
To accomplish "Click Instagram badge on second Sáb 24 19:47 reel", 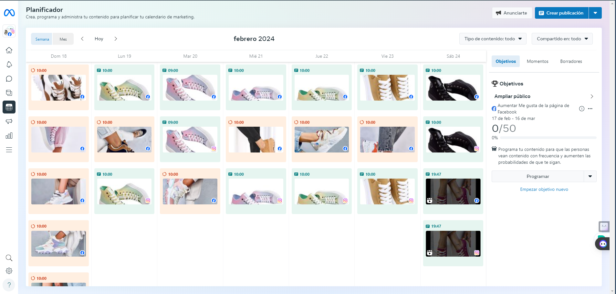I will click(477, 253).
